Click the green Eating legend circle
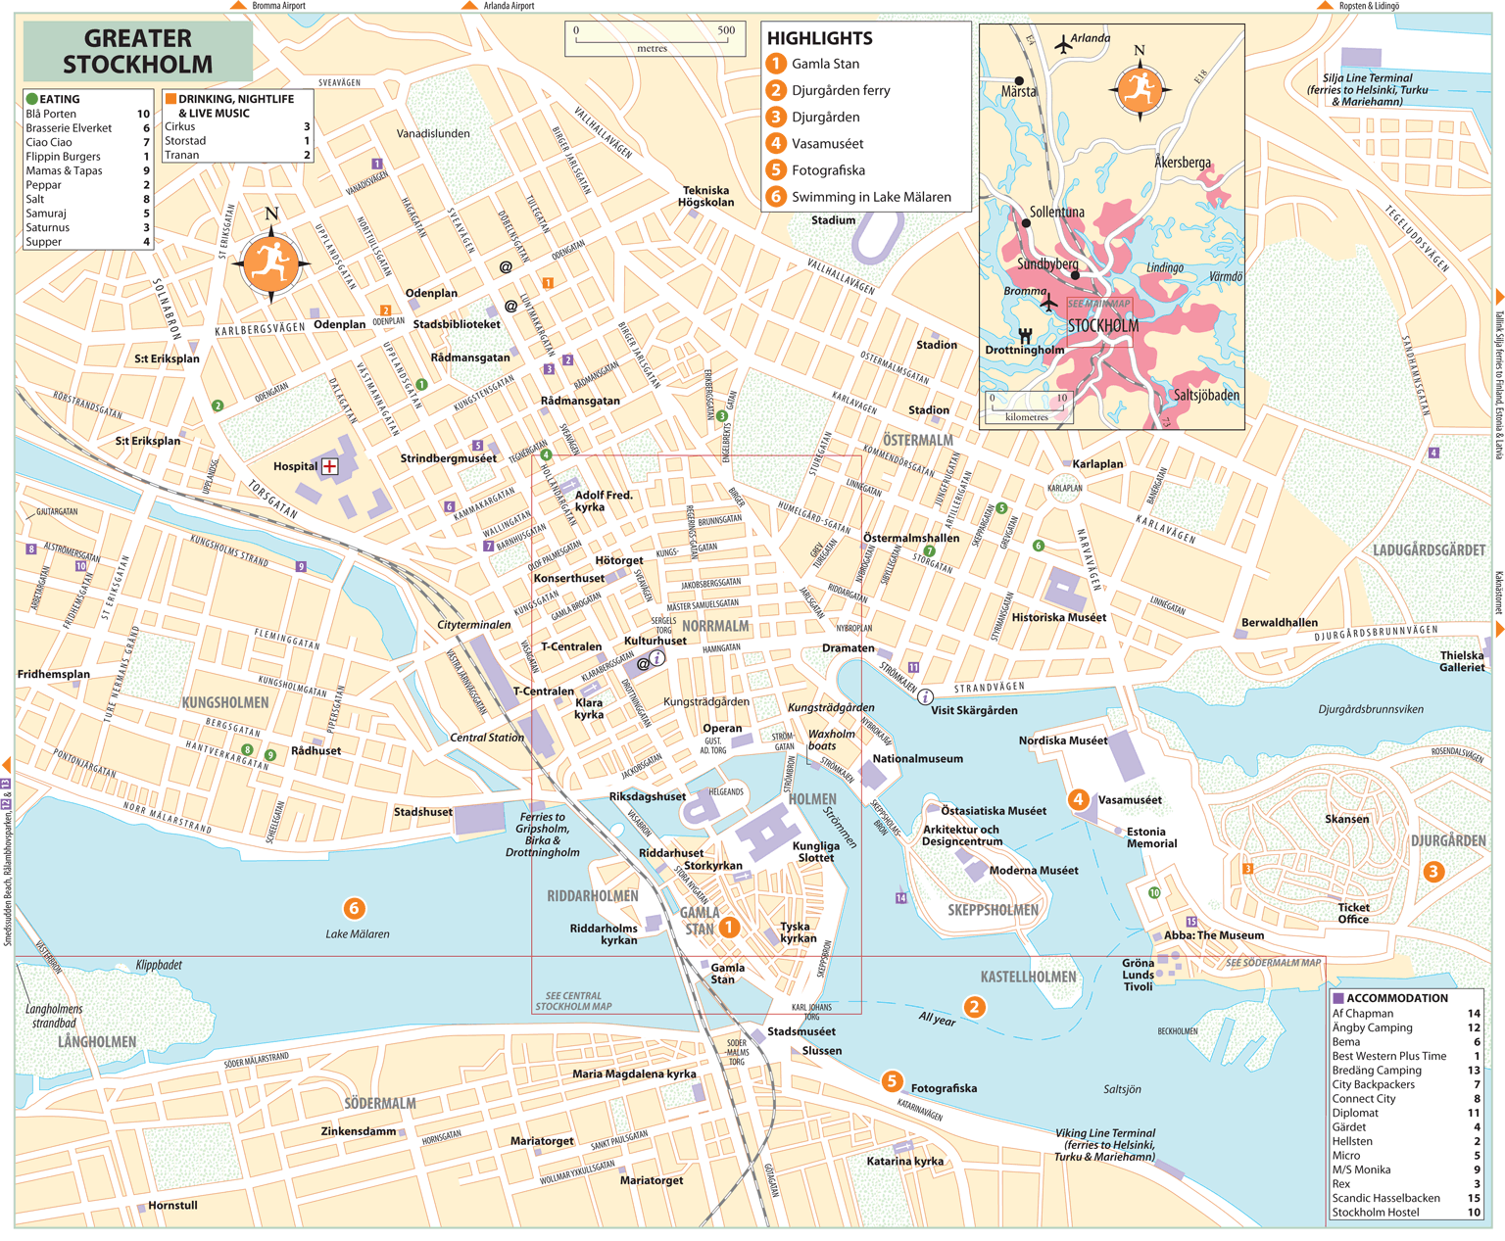Screen dimensions: 1505x1241 point(32,99)
